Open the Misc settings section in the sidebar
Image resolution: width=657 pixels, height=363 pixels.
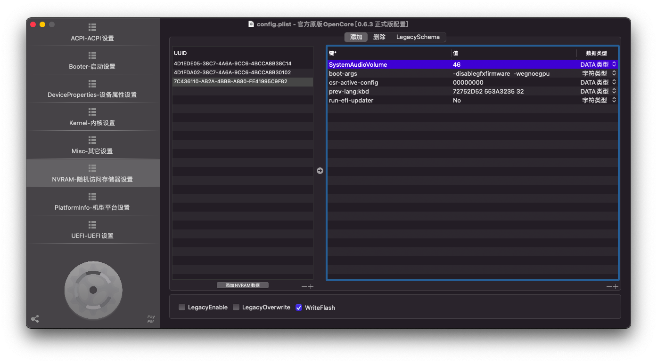[x=92, y=145]
